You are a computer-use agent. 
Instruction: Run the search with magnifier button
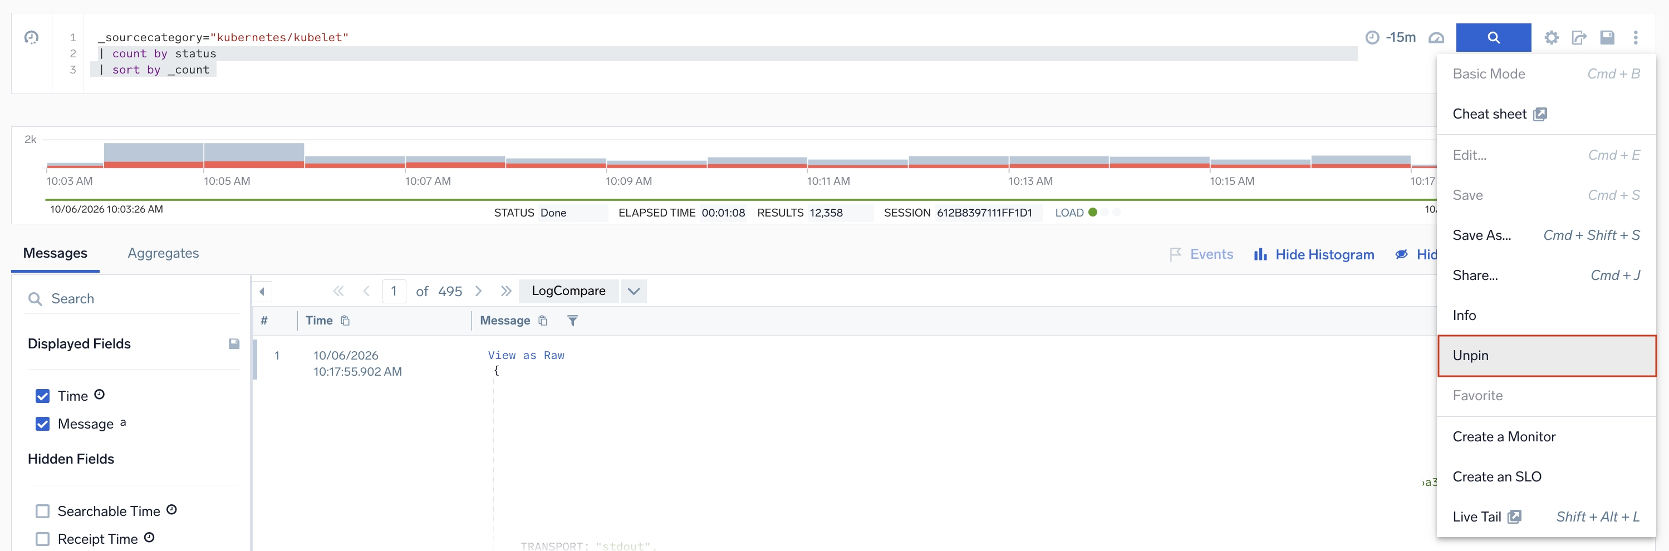(x=1493, y=37)
